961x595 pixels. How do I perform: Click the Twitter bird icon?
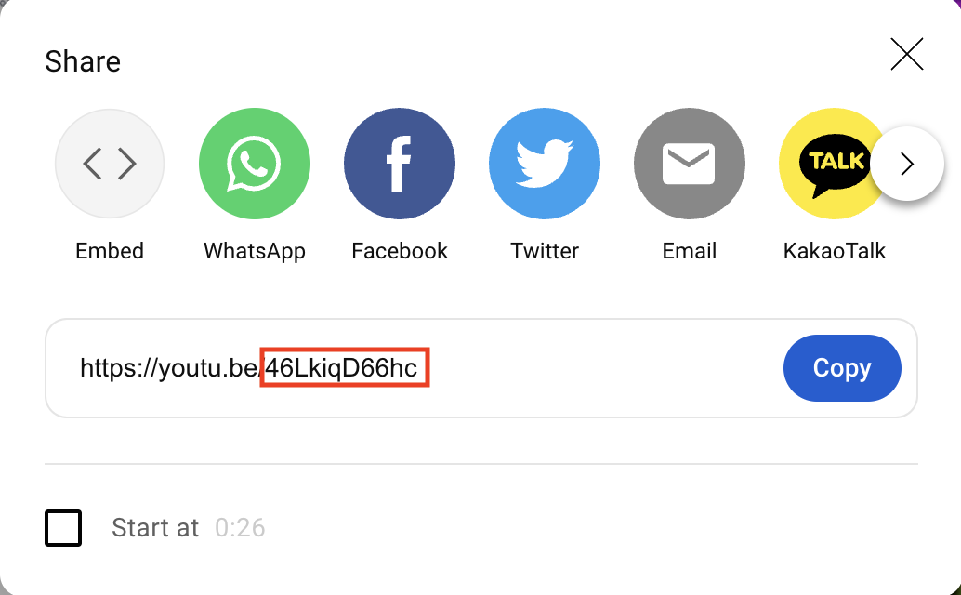[545, 164]
